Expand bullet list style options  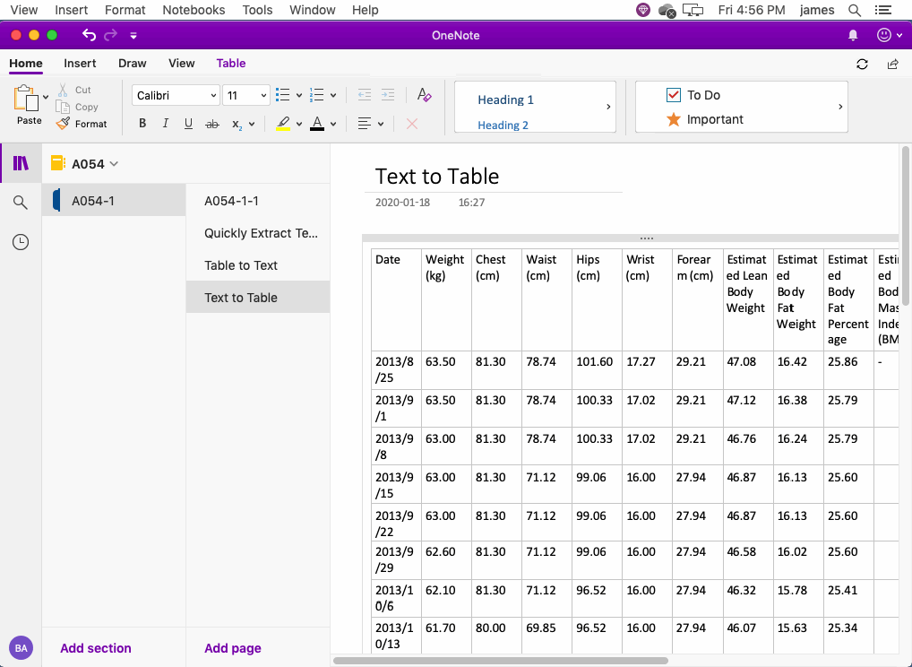pyautogui.click(x=299, y=95)
